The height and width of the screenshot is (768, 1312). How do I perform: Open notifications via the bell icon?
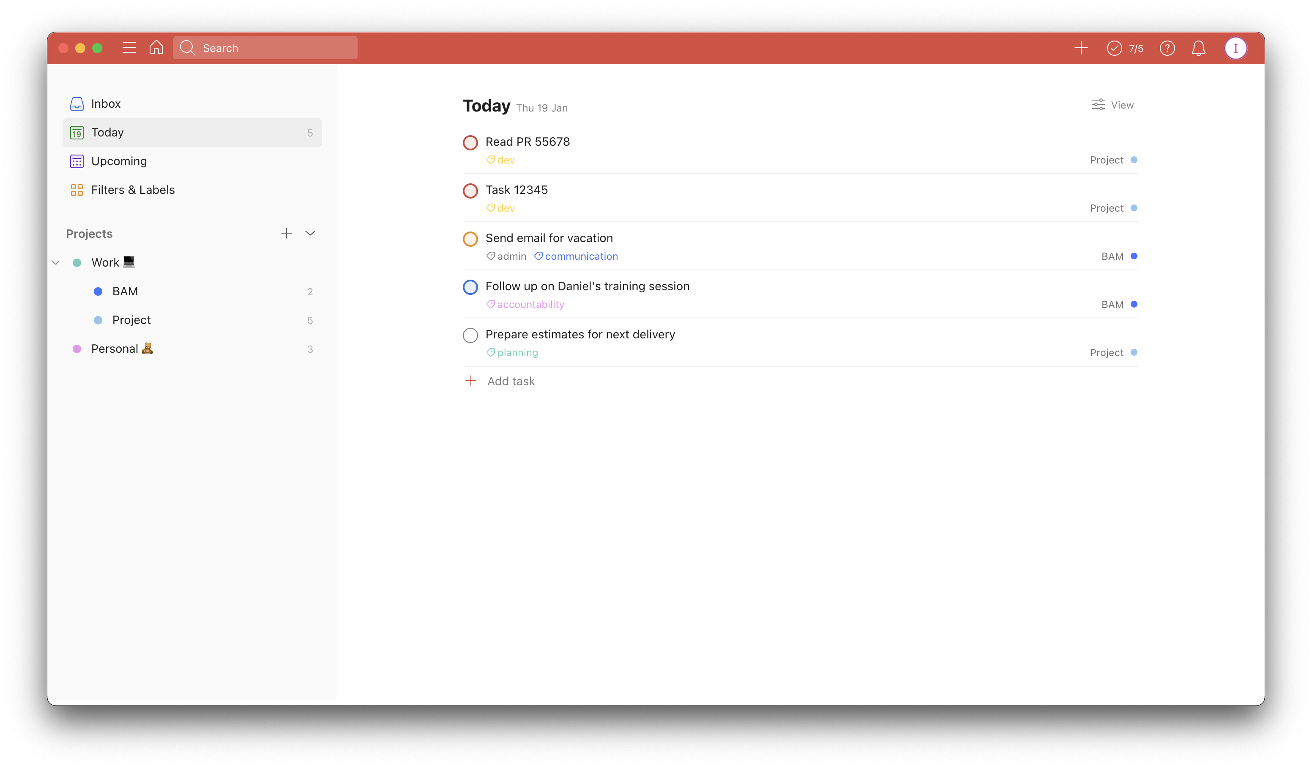1198,49
